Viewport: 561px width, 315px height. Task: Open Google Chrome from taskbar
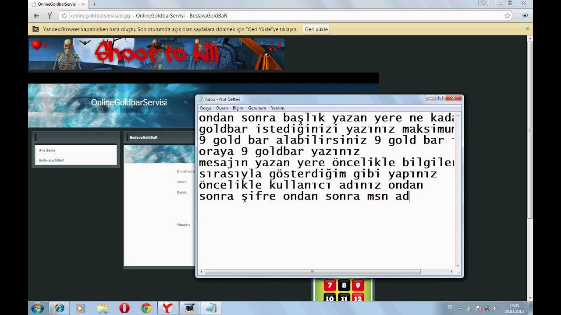(x=146, y=308)
